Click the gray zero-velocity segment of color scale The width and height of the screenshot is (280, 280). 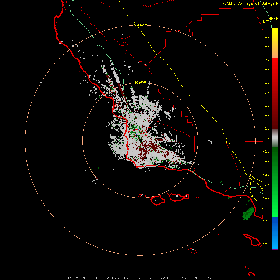tap(275, 138)
